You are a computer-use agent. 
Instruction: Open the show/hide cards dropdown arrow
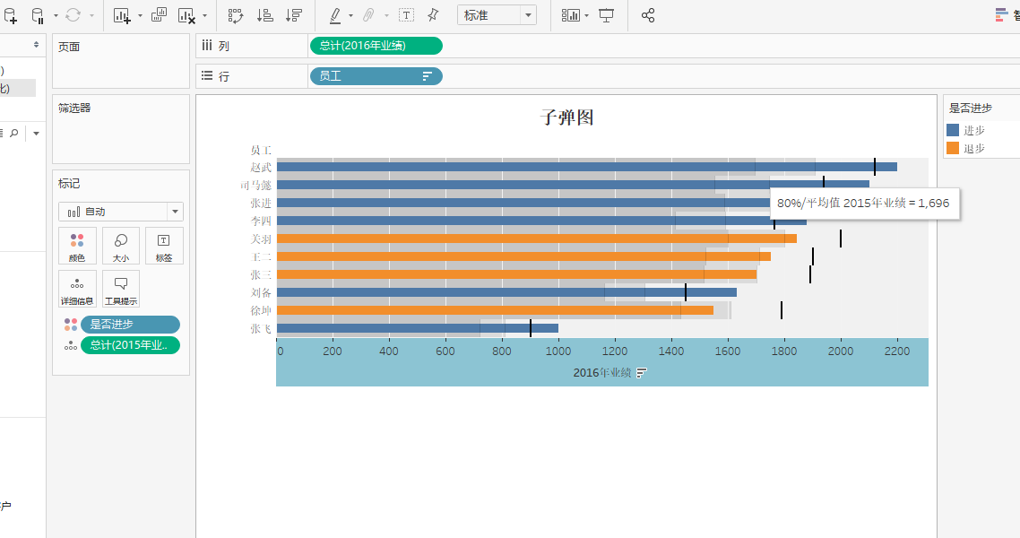point(587,15)
